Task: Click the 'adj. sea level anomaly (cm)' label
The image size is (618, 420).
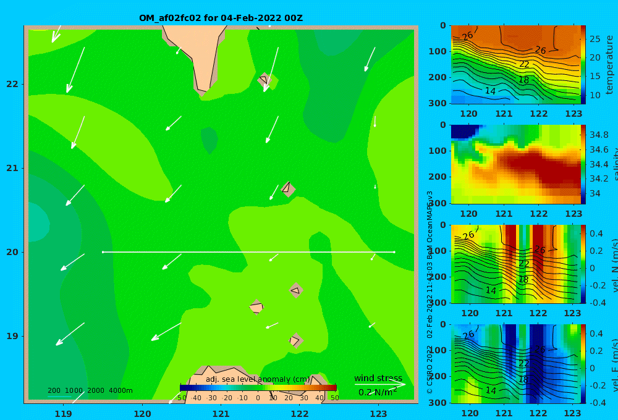Action: click(x=258, y=379)
